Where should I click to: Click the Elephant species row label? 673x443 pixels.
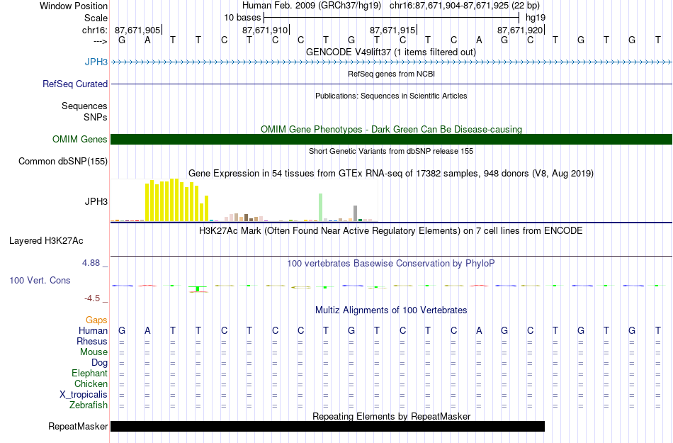pyautogui.click(x=89, y=373)
